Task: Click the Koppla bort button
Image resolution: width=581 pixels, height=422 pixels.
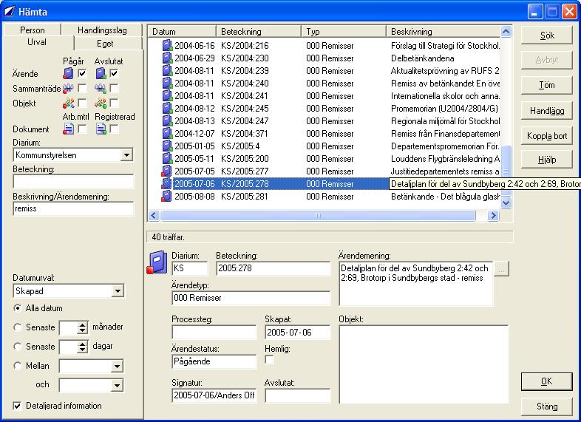Action: (547, 136)
